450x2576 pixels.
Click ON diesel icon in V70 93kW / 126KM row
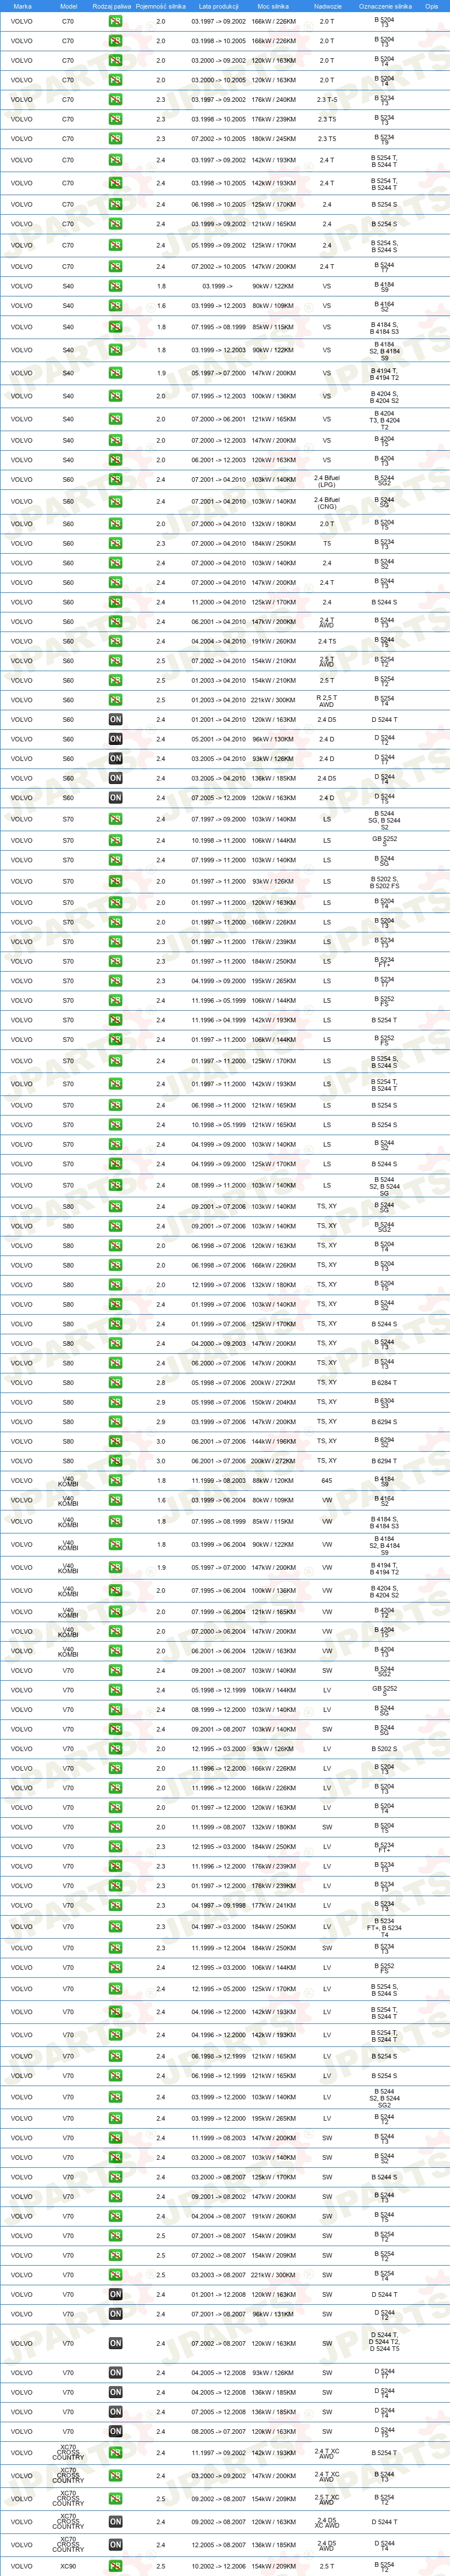point(116,2373)
